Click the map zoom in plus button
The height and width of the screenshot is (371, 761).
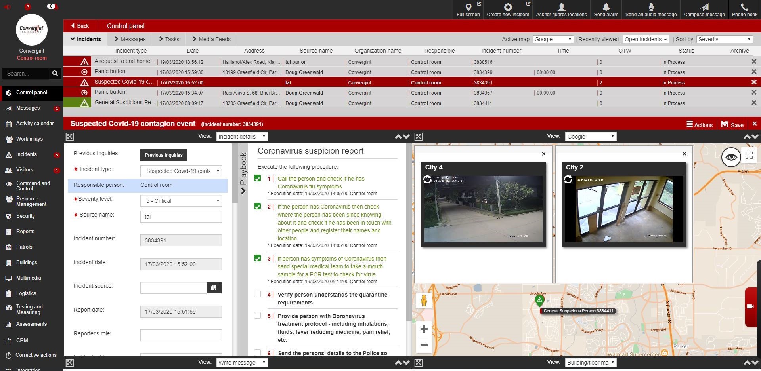(x=424, y=329)
